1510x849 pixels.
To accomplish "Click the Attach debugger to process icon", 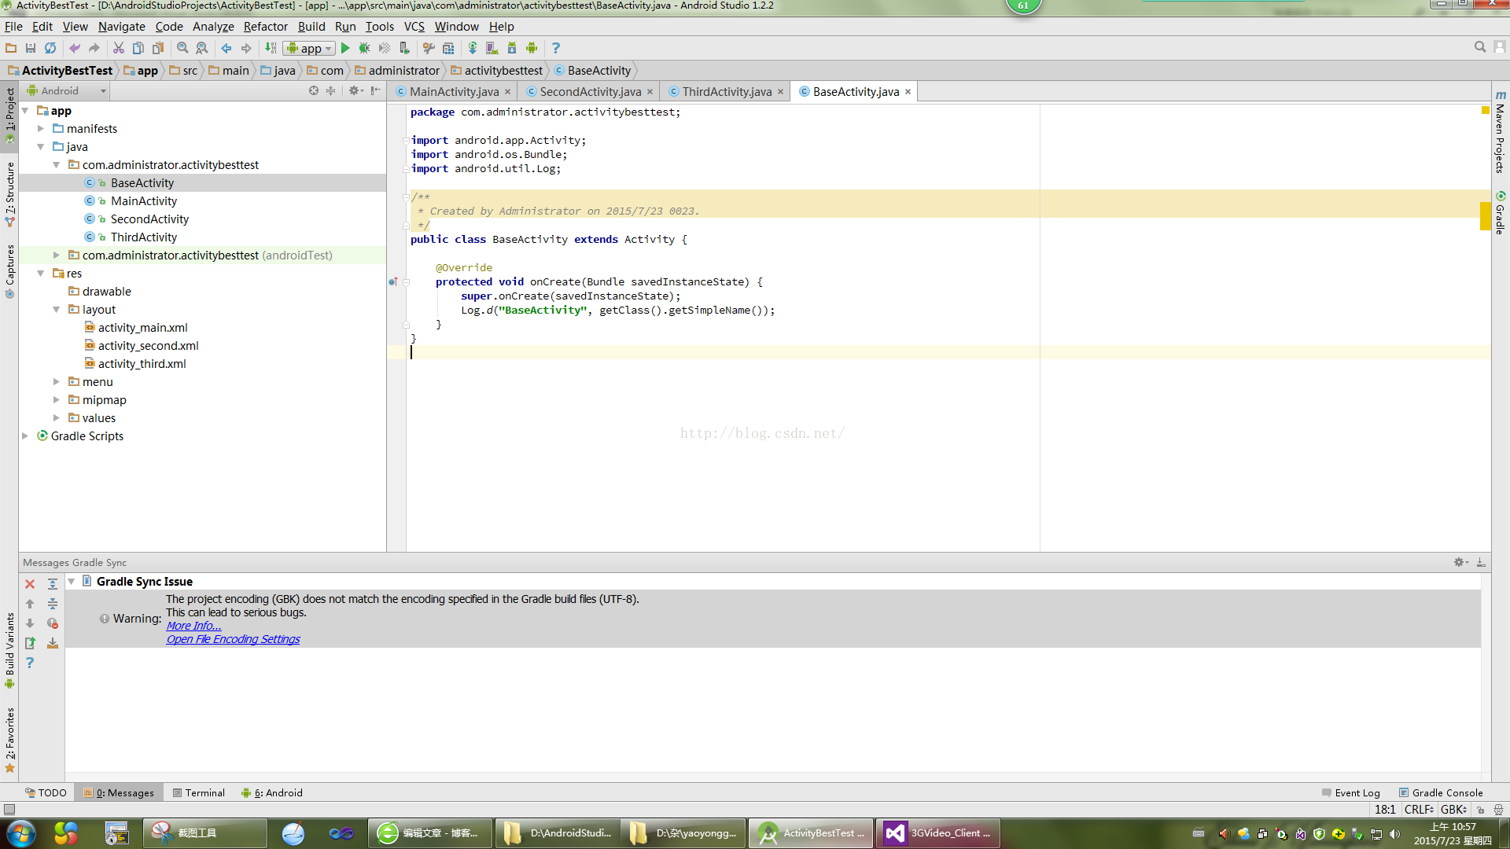I will tap(404, 48).
